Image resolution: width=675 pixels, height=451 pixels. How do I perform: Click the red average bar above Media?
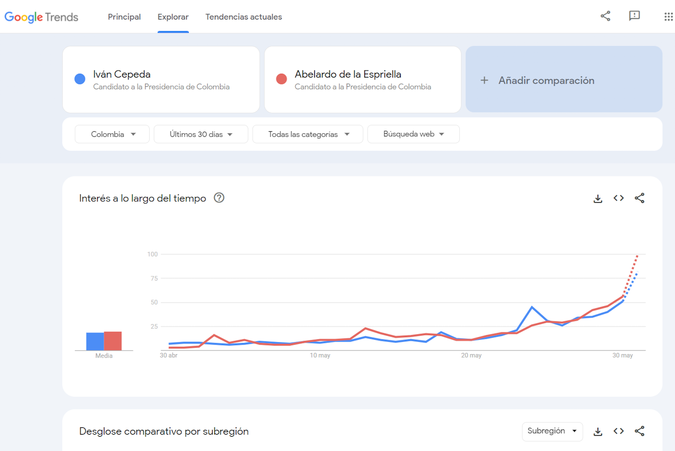click(x=113, y=341)
